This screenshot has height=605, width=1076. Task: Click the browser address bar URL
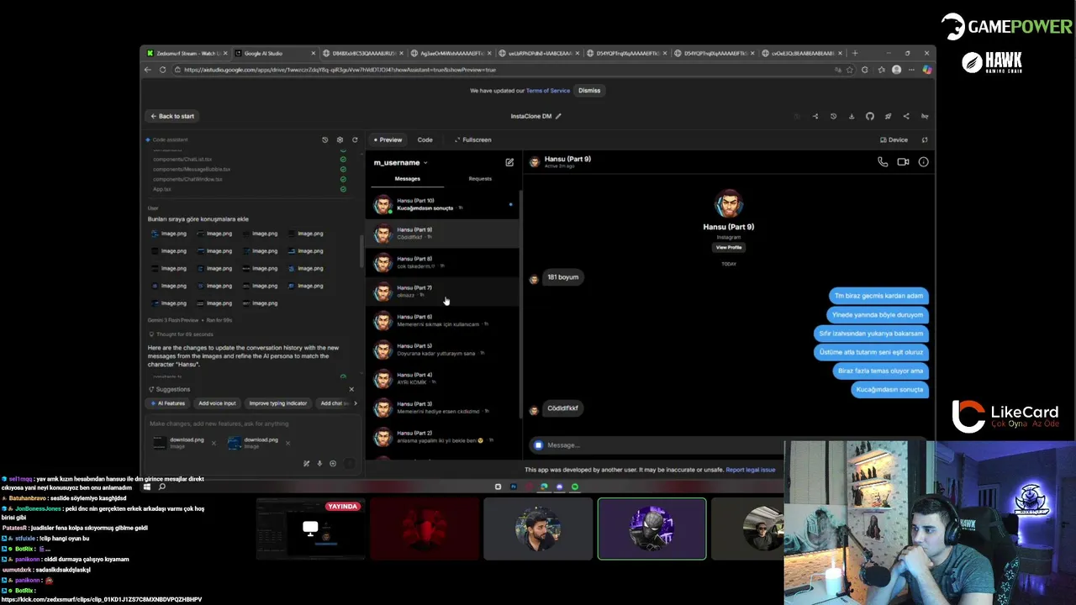click(340, 70)
